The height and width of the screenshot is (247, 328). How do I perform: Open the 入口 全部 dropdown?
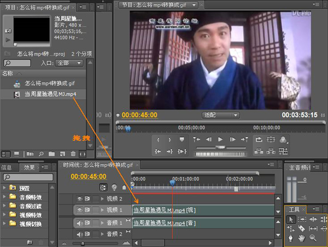point(69,63)
